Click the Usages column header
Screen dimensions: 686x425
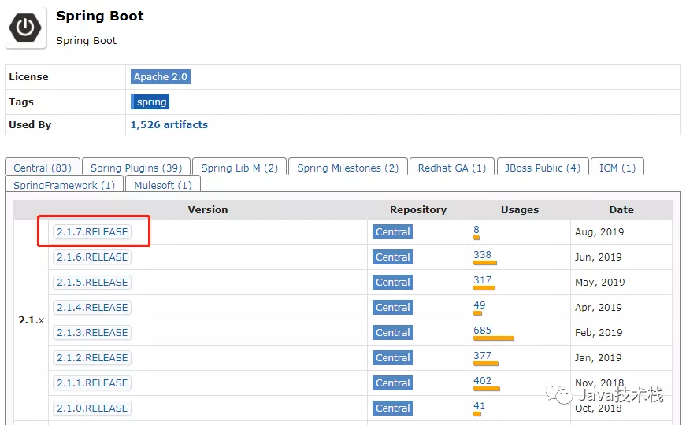tap(520, 210)
